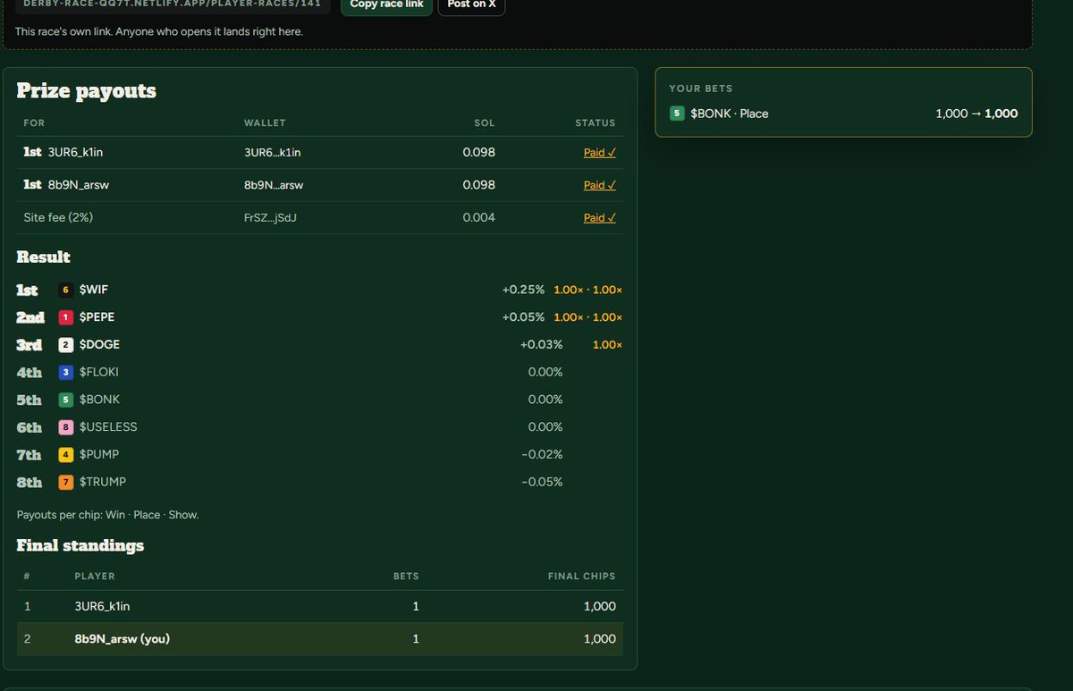This screenshot has width=1073, height=691.
Task: Click the Final standings heading
Action: pyautogui.click(x=80, y=545)
